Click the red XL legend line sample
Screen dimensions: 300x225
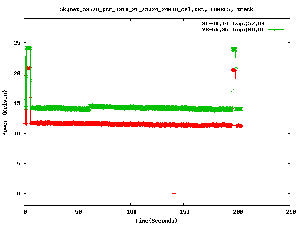click(276, 23)
